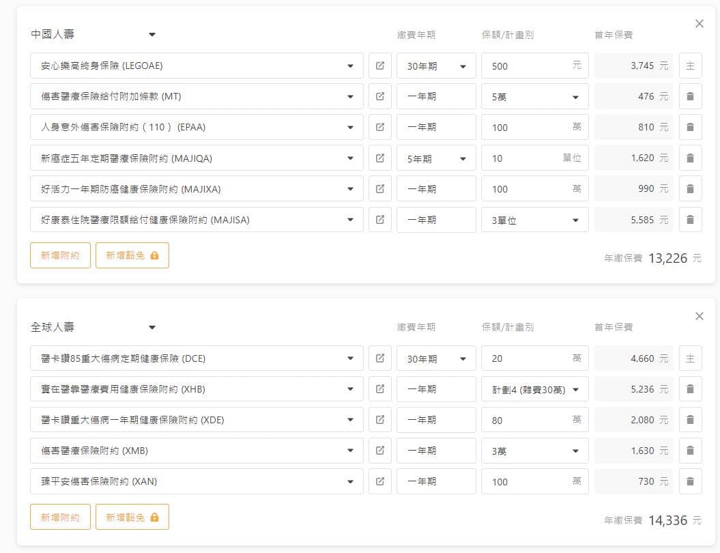720x553 pixels.
Task: Click trash icon for 新癌症五年定期醫療保險附約 row
Action: (x=690, y=158)
